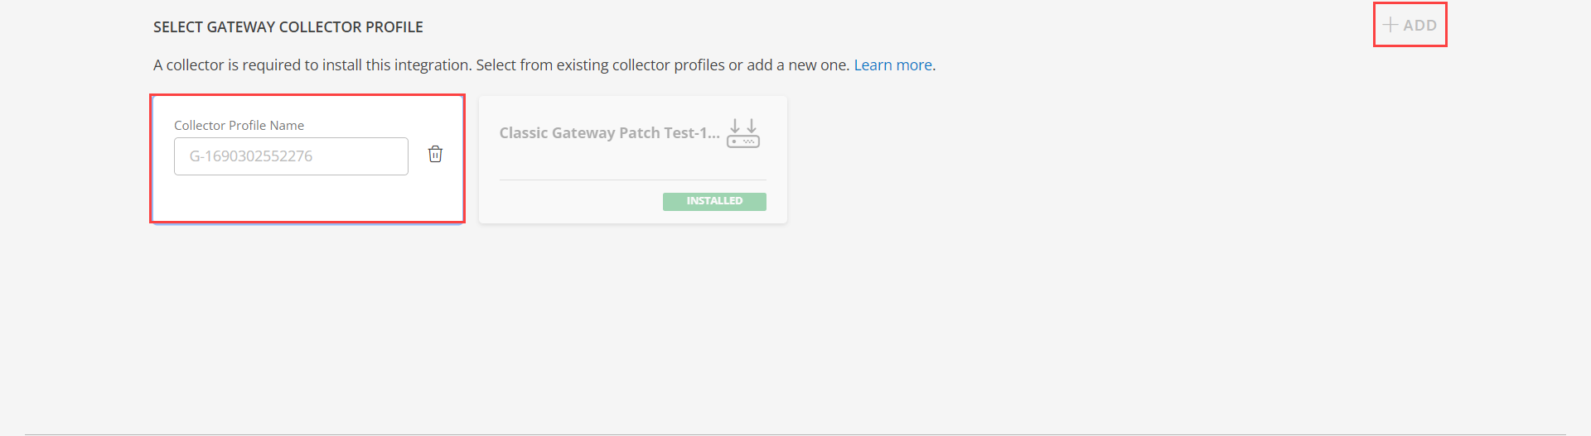Delete the new collector profile via trash icon
The width and height of the screenshot is (1591, 436).
tap(435, 154)
